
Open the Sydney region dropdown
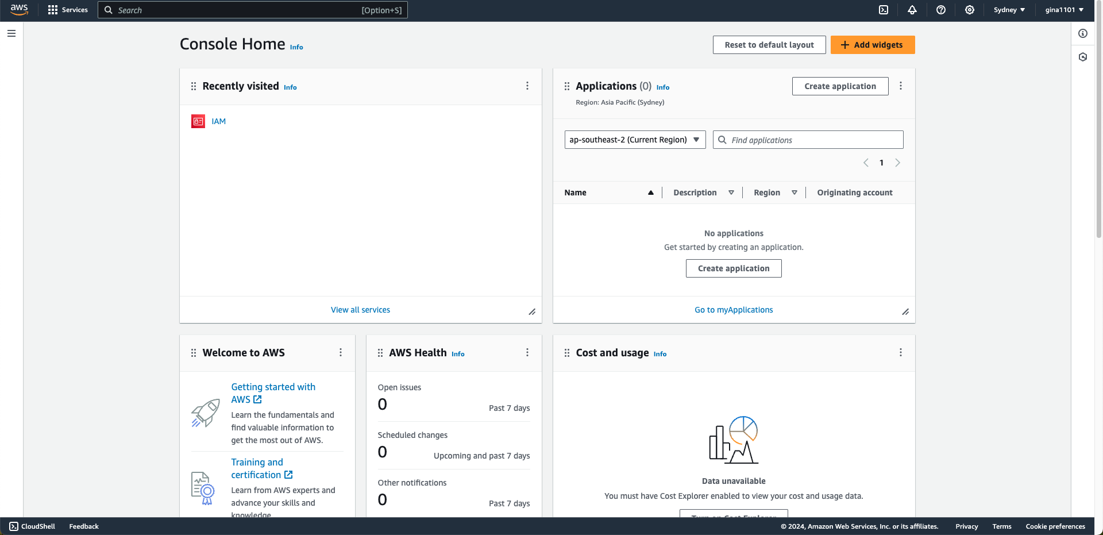pos(1009,10)
